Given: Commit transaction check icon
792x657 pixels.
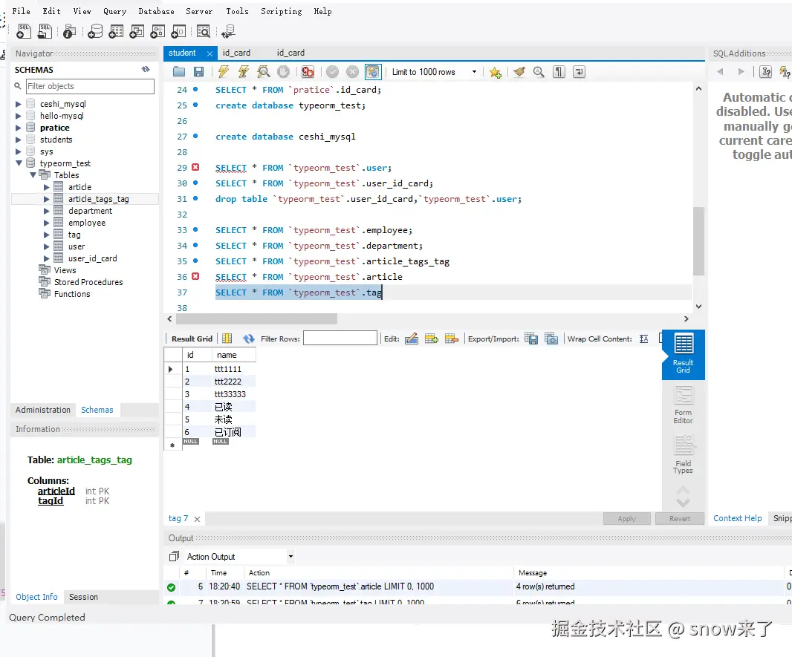Looking at the screenshot, I should (332, 72).
